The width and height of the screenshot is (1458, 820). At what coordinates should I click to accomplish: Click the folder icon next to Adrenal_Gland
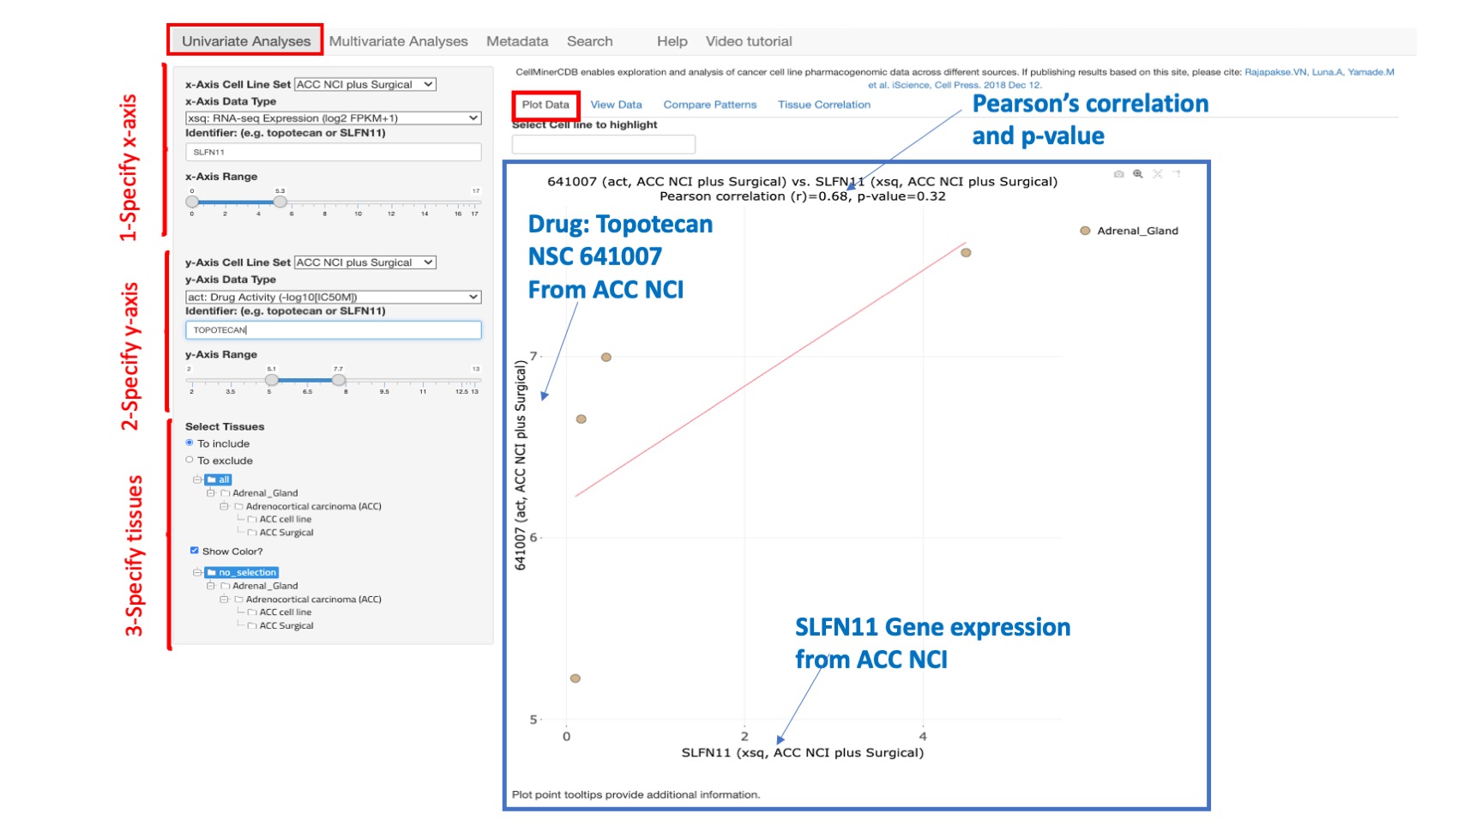point(226,493)
